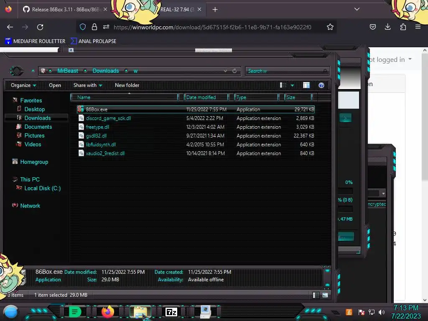Toggle the preview pane icon

point(306,85)
